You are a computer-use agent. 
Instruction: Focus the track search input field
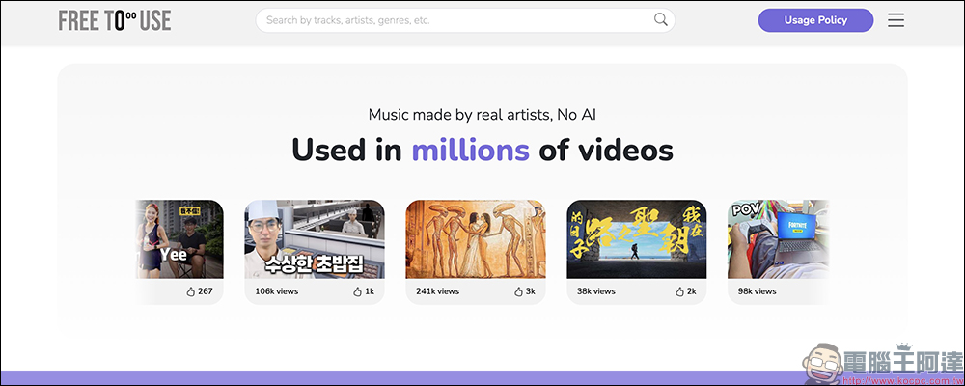click(454, 20)
